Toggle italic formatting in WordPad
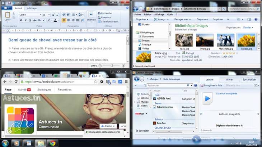Image resolution: width=262 pixels, height=147 pixels. click(25, 20)
